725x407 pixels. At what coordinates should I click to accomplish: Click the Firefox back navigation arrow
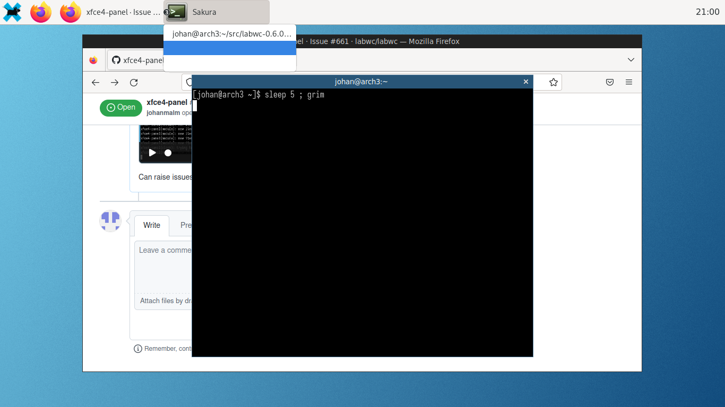(x=95, y=82)
